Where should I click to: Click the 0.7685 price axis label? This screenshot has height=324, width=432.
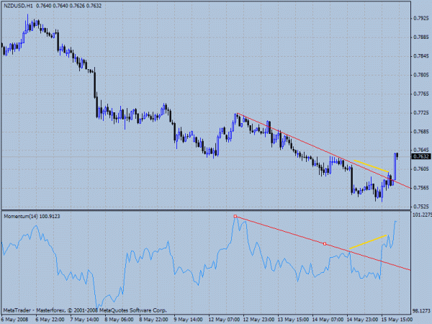[421, 132]
